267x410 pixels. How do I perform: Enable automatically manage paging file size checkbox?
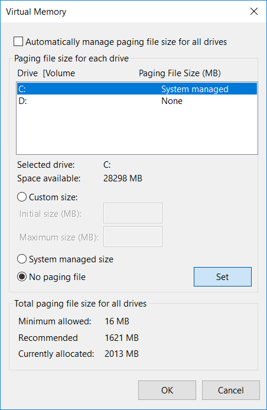[x=18, y=41]
